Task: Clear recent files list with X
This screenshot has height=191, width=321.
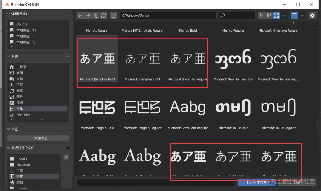Action: click(66, 157)
